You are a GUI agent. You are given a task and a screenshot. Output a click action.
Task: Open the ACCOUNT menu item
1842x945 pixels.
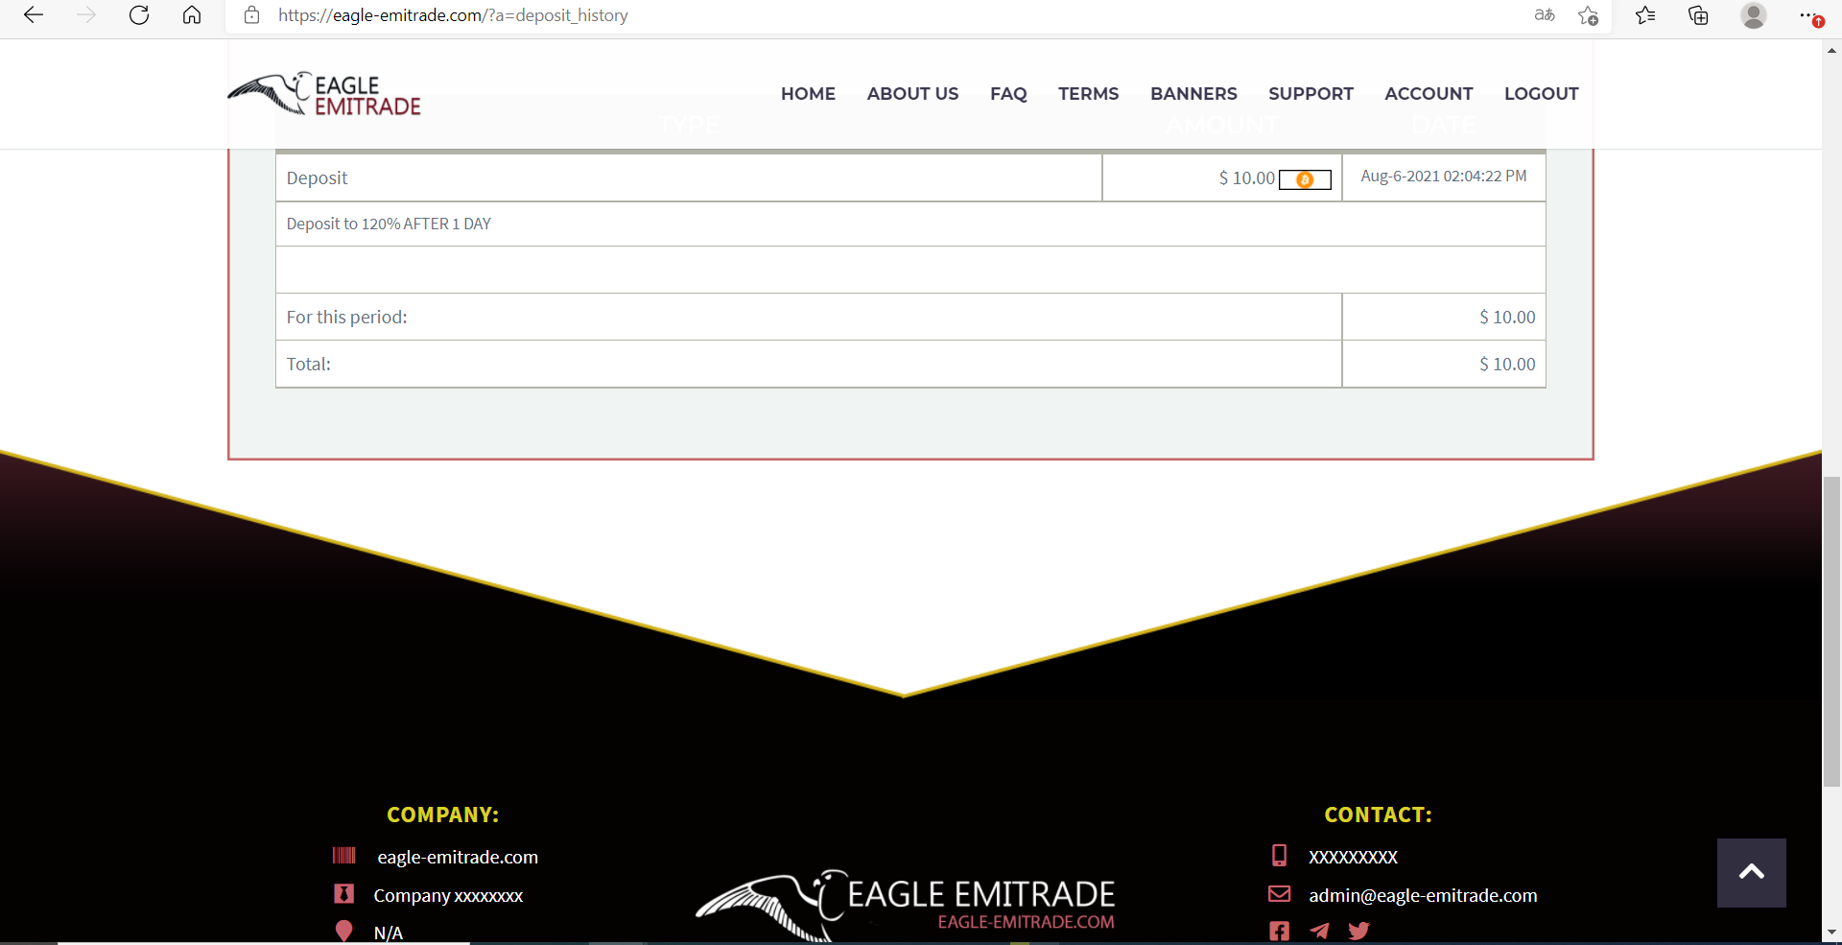tap(1428, 94)
